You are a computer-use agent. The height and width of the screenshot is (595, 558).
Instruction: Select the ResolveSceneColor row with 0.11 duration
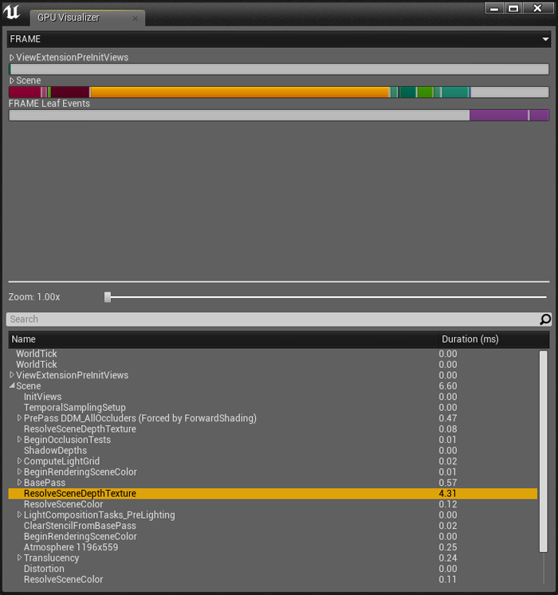click(273, 579)
